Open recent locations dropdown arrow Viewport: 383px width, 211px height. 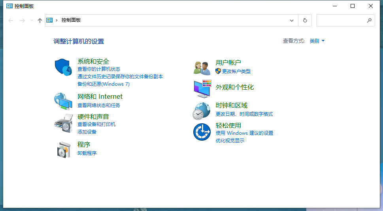pos(32,21)
